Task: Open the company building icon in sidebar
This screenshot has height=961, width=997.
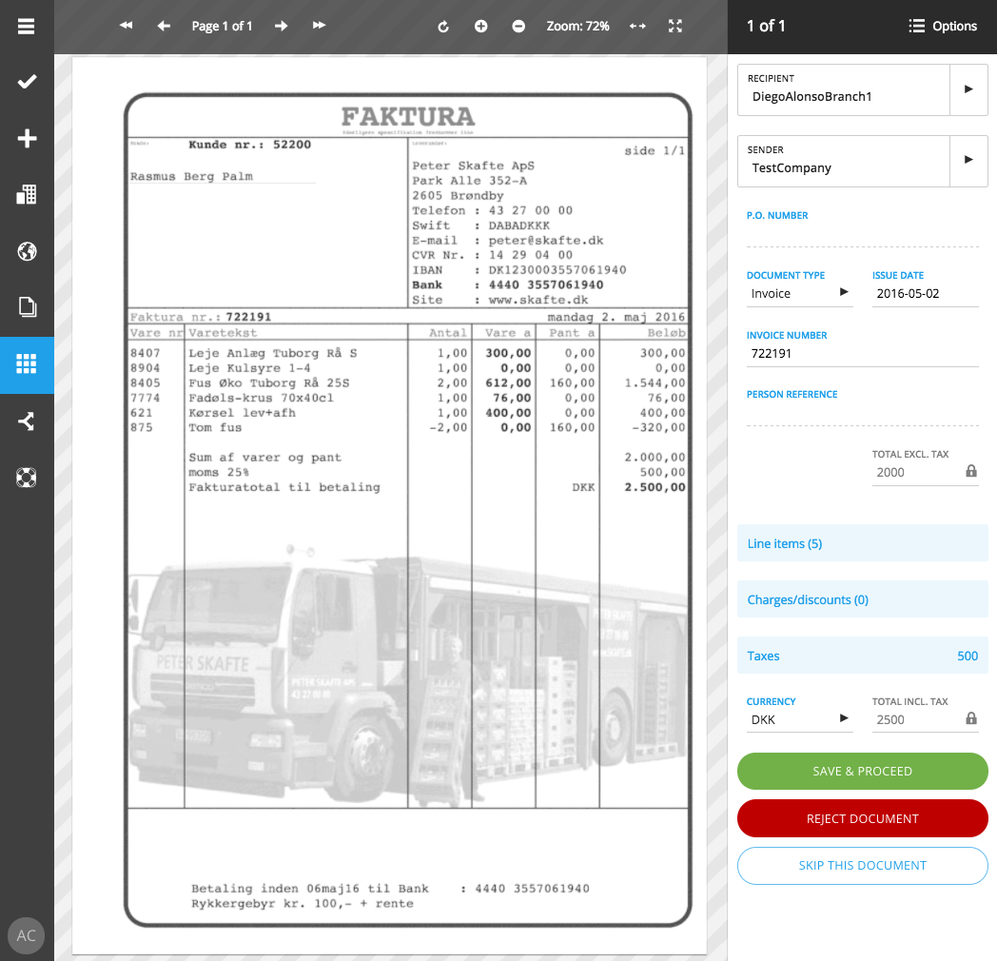Action: 27,194
